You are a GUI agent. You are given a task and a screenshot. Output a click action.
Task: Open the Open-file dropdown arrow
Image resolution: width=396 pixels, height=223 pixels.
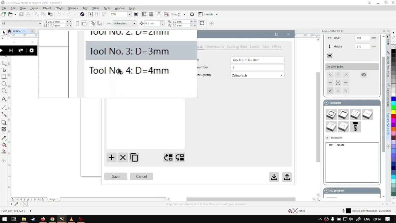coord(15,14)
